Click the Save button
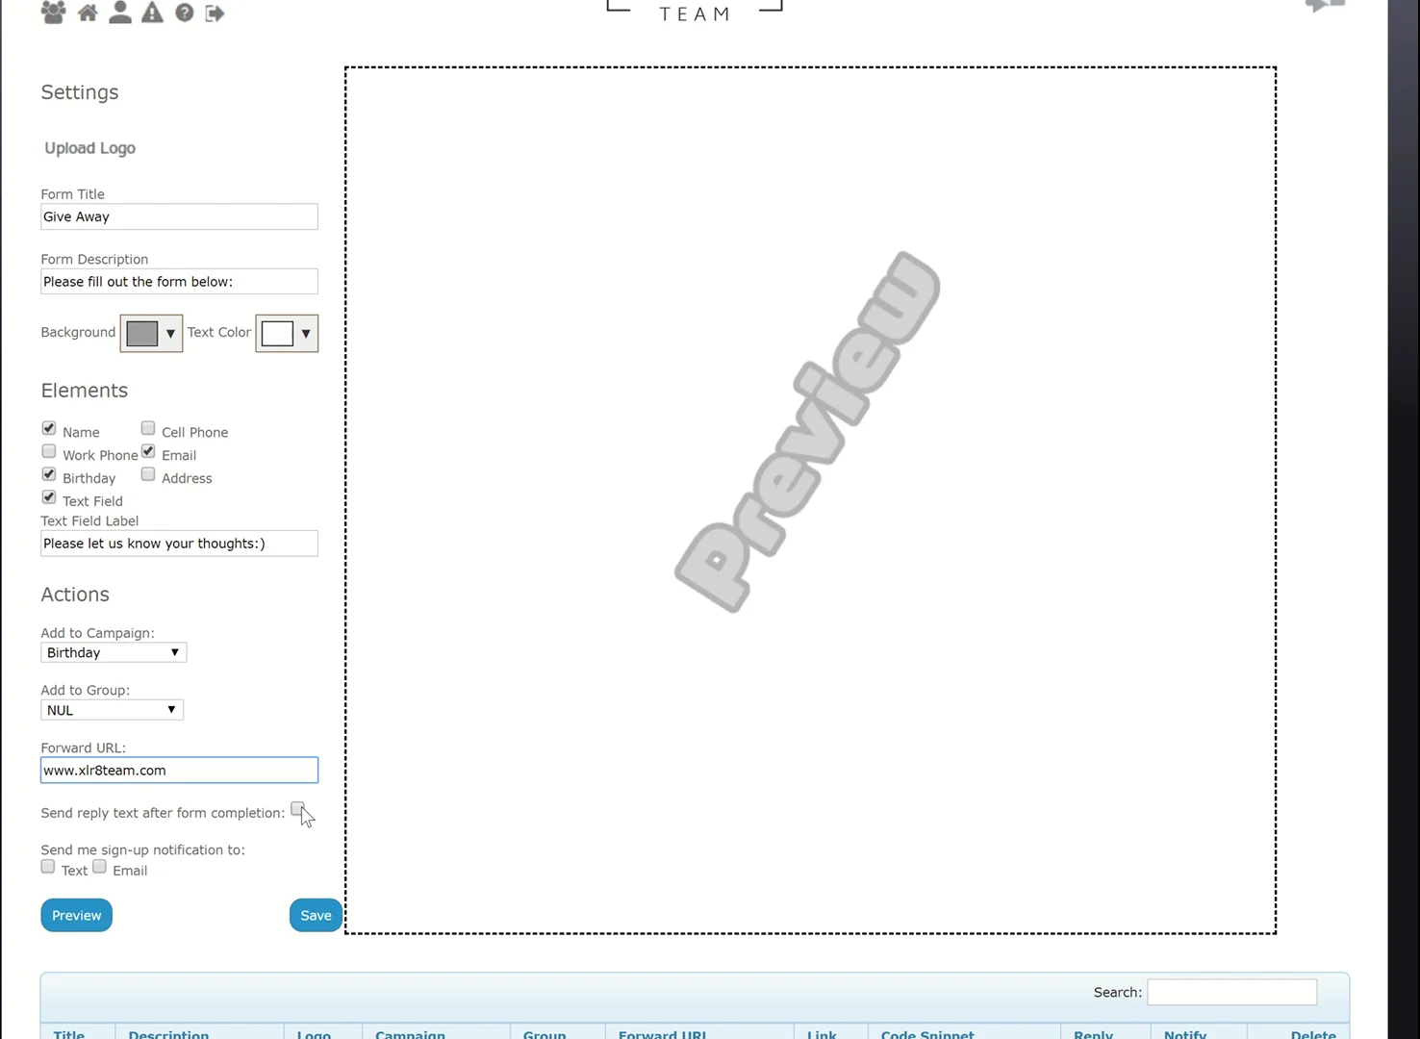1420x1039 pixels. [316, 915]
